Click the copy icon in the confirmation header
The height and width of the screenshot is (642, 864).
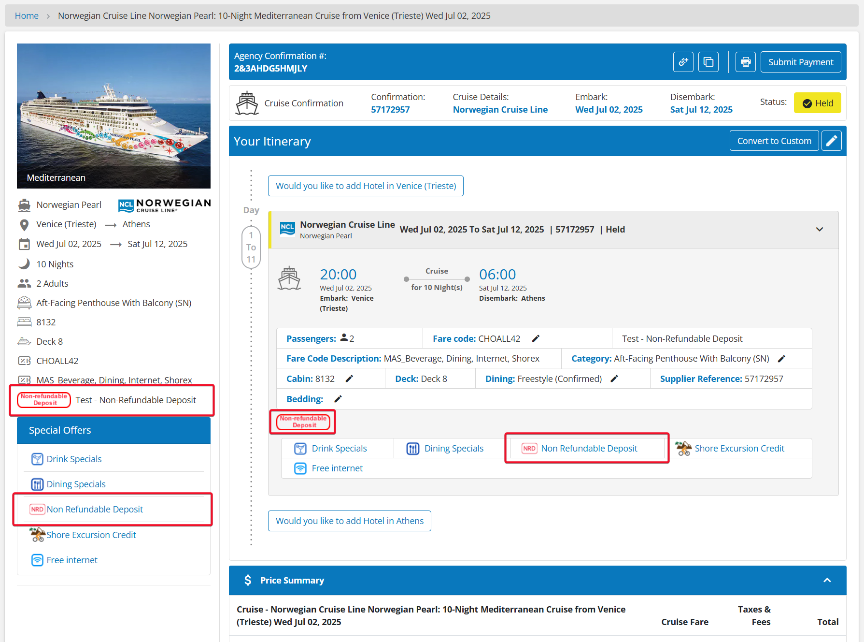pyautogui.click(x=708, y=62)
